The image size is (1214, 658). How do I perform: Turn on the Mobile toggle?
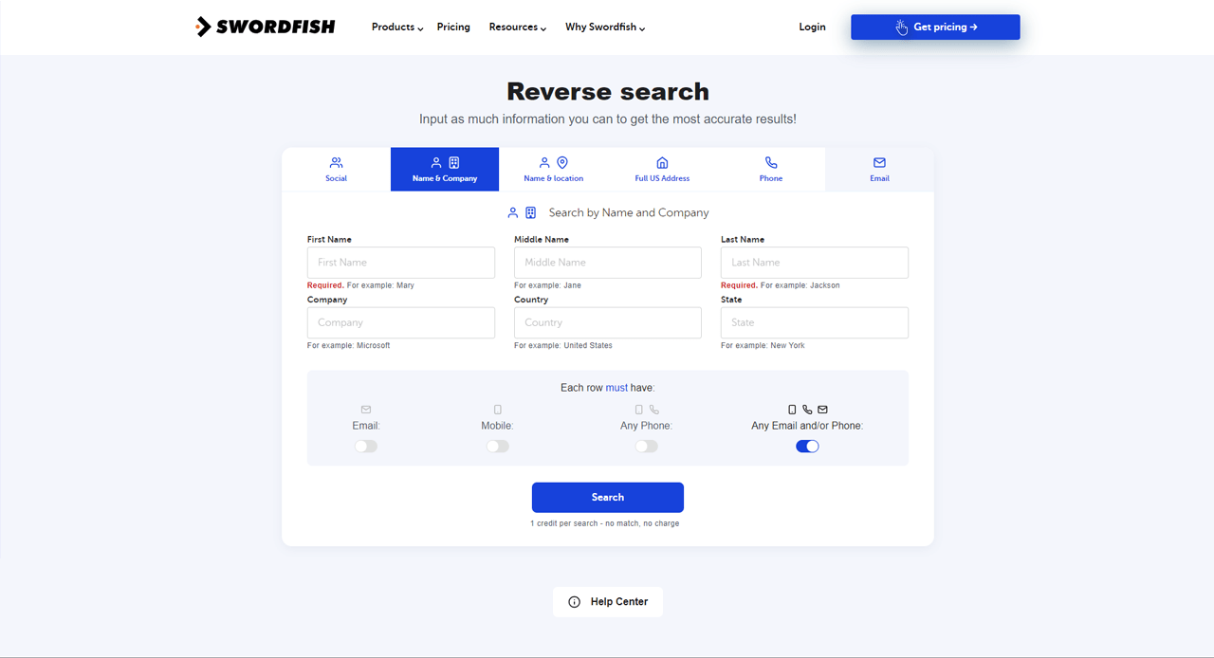coord(497,446)
